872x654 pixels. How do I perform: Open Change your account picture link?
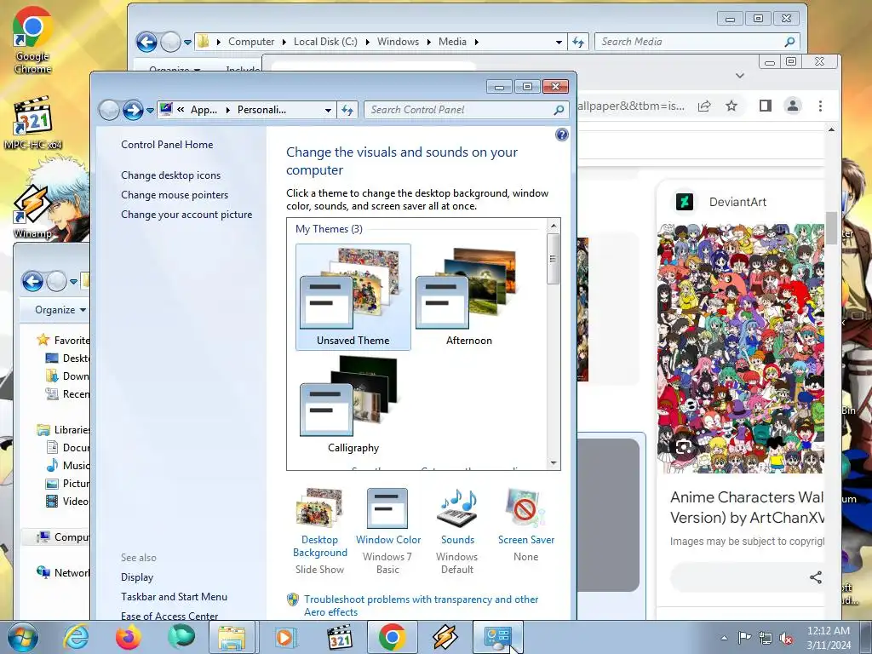186,214
